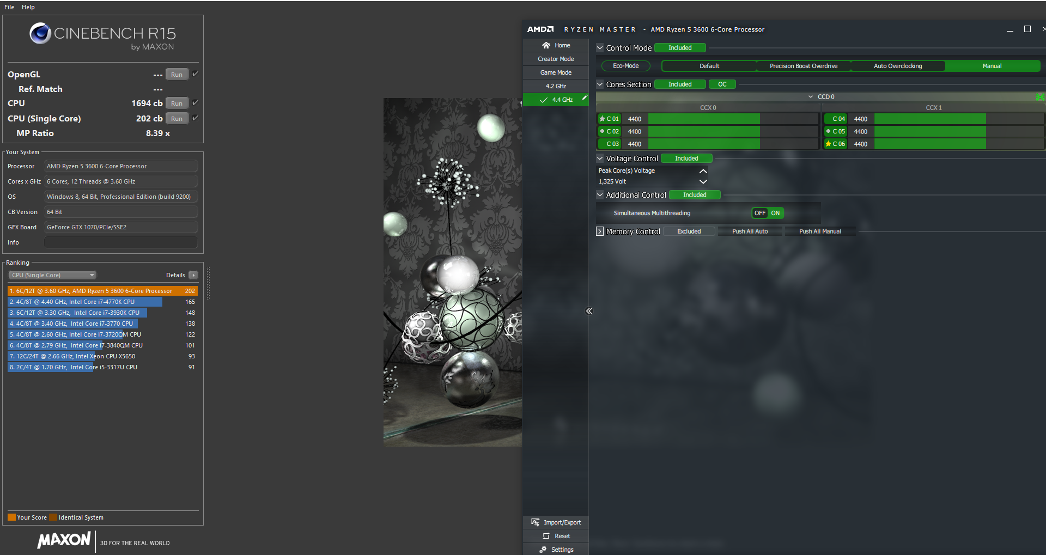1046x555 pixels.
Task: Click the Import/Export icon in sidebar
Action: point(536,522)
